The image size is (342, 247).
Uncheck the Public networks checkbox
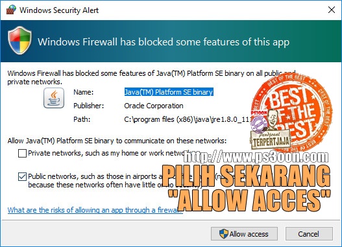pos(22,176)
